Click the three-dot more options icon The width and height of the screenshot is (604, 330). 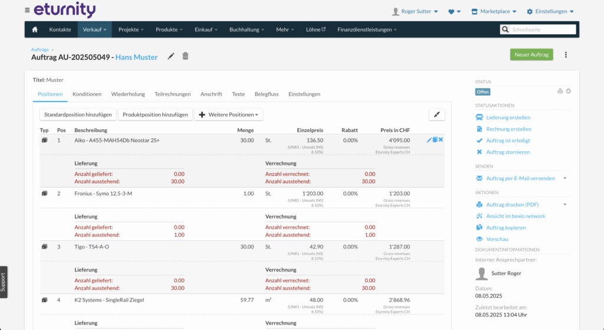tap(566, 55)
